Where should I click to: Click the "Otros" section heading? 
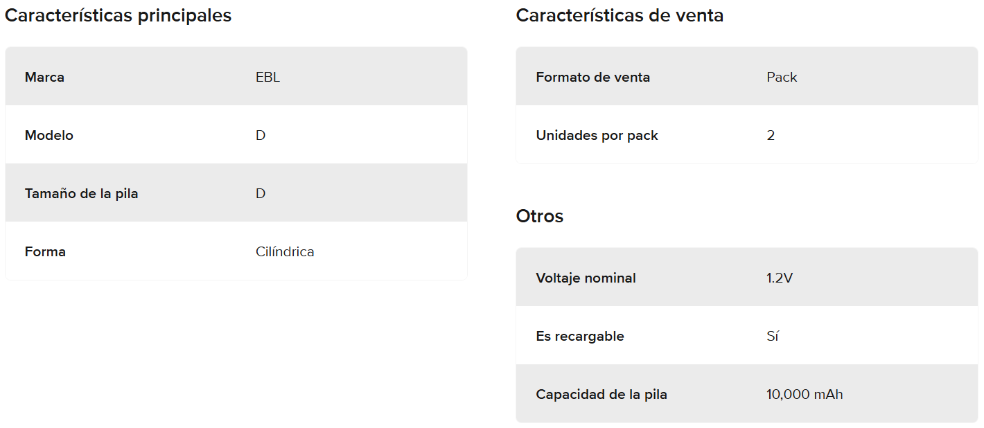coord(539,216)
